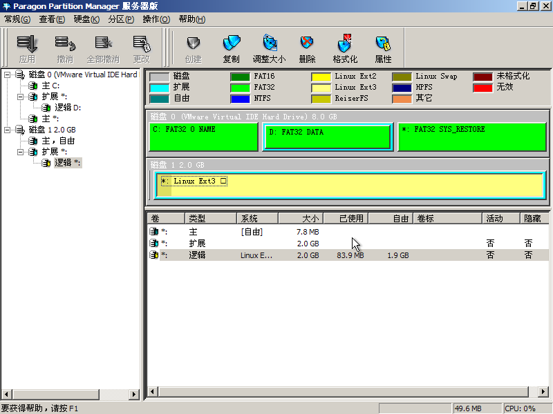The width and height of the screenshot is (553, 414).
Task: Click right arrow of tree panel scrollbar
Action: (x=133, y=394)
